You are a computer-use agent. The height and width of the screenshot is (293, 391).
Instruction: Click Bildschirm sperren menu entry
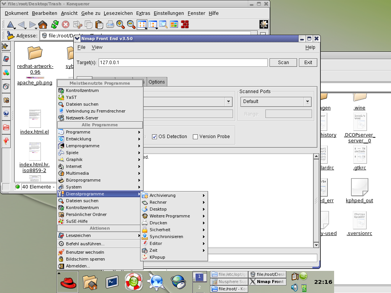click(100, 259)
